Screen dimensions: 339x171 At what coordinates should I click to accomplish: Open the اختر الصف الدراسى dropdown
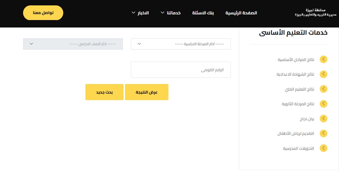point(73,44)
